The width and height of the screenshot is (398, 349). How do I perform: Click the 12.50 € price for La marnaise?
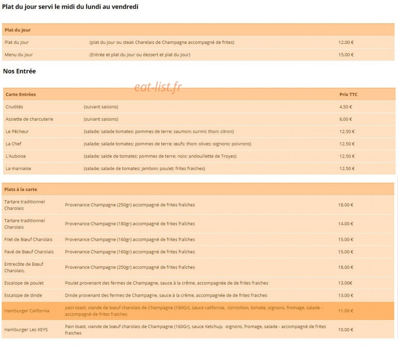(347, 168)
